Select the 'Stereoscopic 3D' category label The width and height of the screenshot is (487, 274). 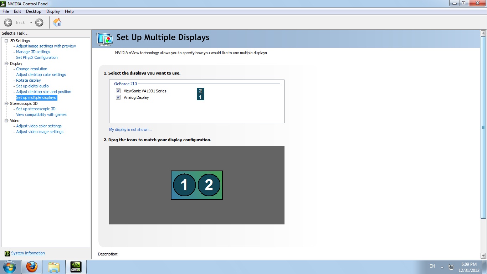click(x=24, y=103)
